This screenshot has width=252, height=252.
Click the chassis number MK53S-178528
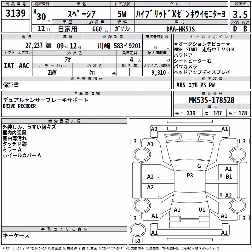point(212,100)
